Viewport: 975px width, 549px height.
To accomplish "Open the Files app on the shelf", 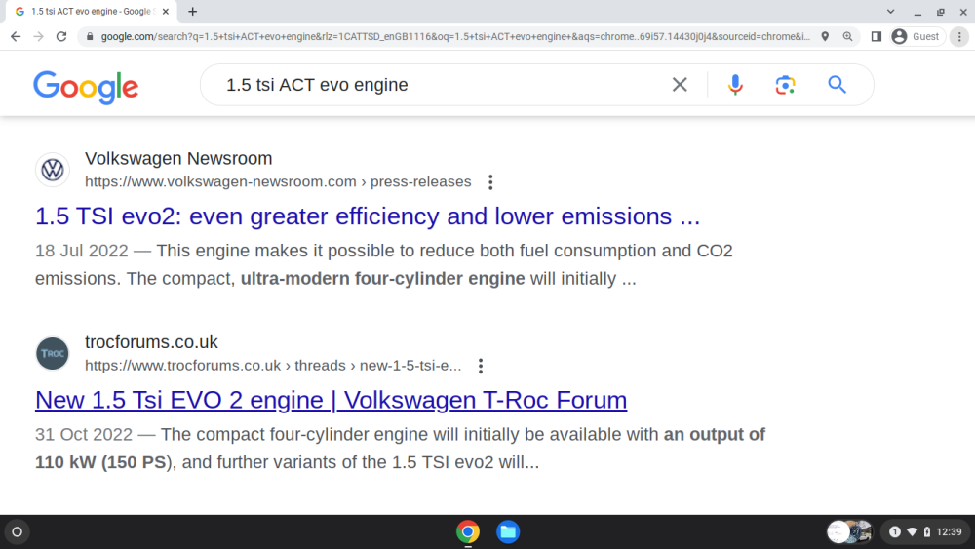I will click(508, 531).
